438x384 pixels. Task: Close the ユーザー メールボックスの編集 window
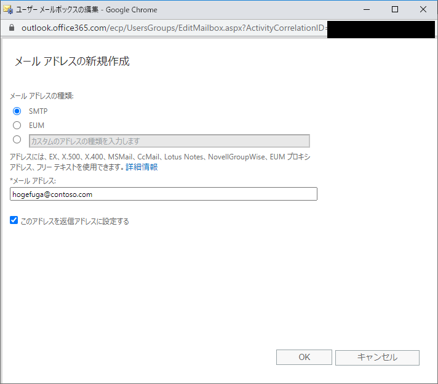coord(423,9)
